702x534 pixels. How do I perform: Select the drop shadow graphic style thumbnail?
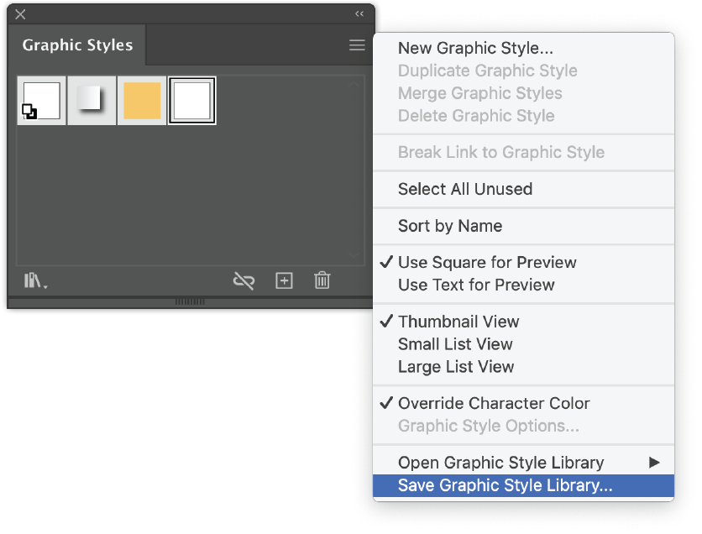click(92, 101)
